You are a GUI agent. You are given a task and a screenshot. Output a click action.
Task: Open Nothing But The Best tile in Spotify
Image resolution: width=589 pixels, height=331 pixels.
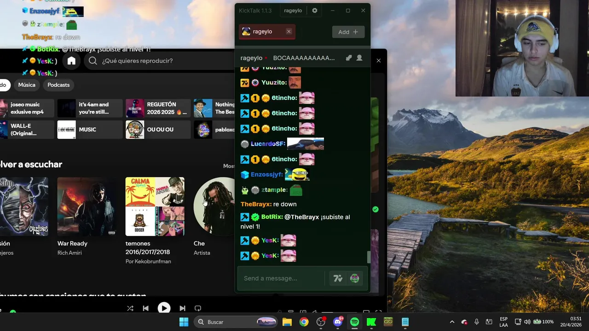point(214,108)
